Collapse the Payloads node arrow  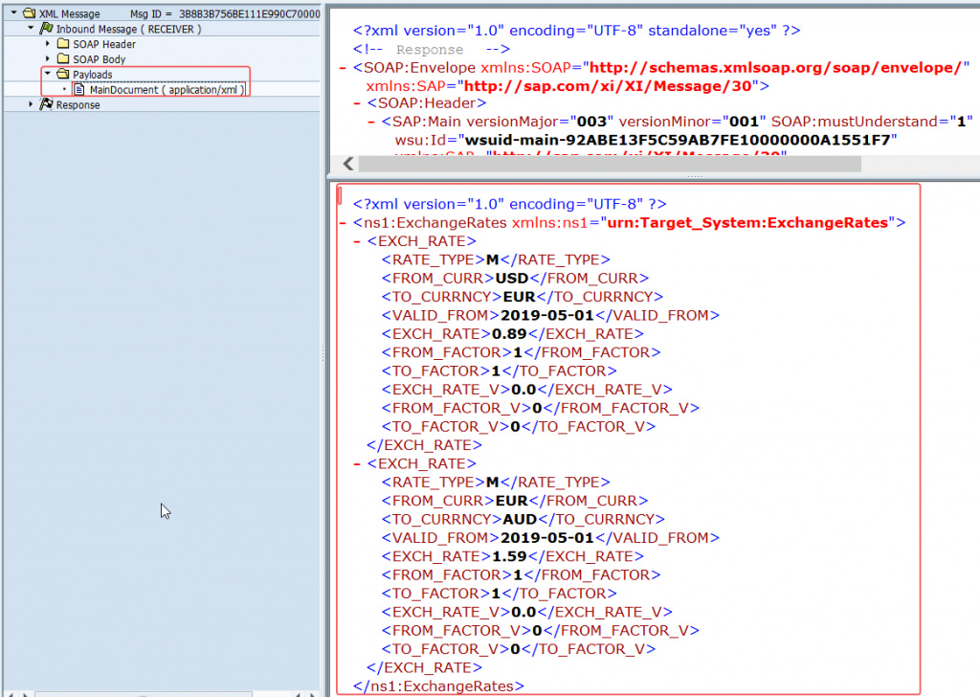coord(48,74)
